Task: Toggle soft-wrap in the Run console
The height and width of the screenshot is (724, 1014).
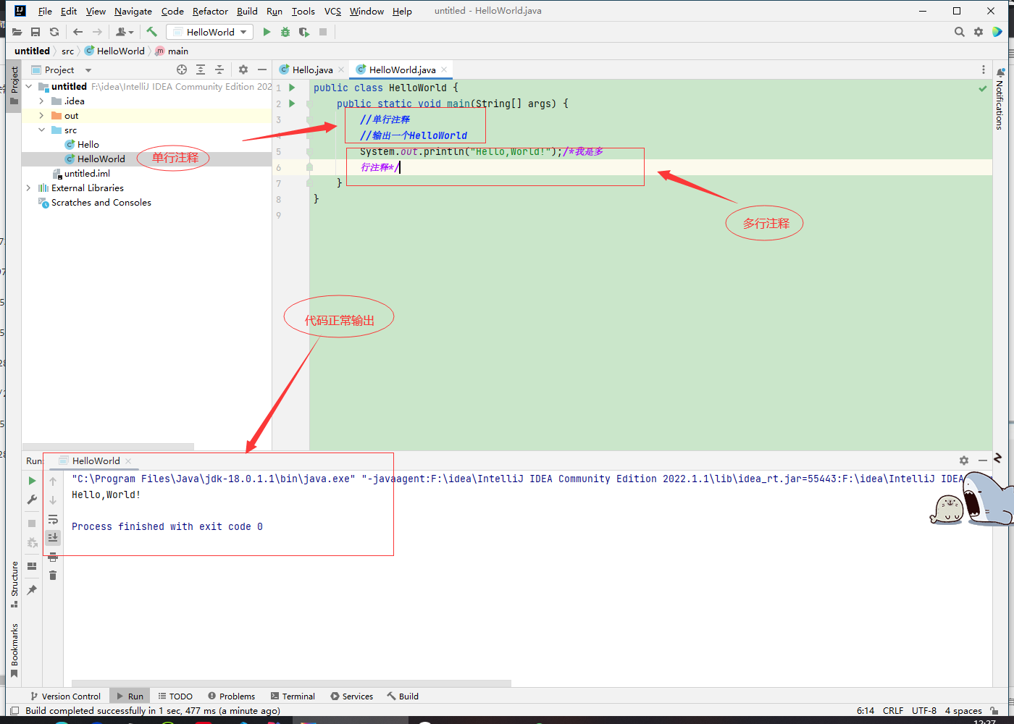Action: coord(53,519)
